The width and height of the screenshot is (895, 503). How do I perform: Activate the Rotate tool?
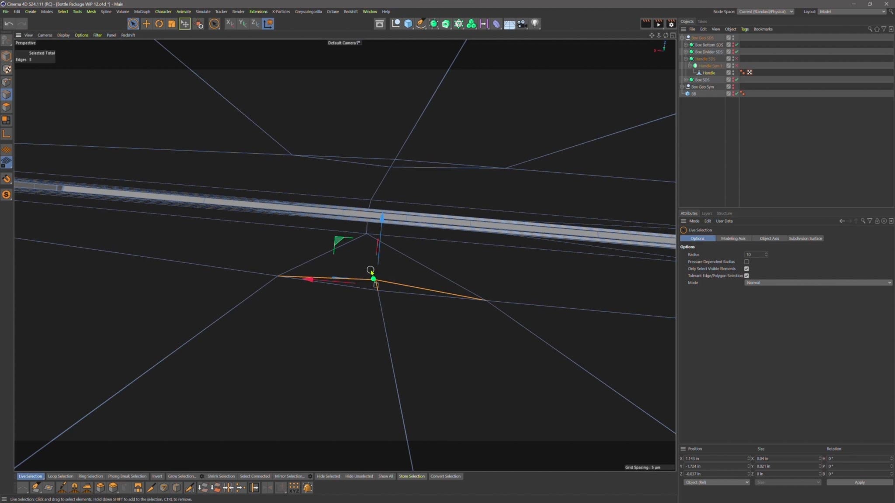(159, 24)
